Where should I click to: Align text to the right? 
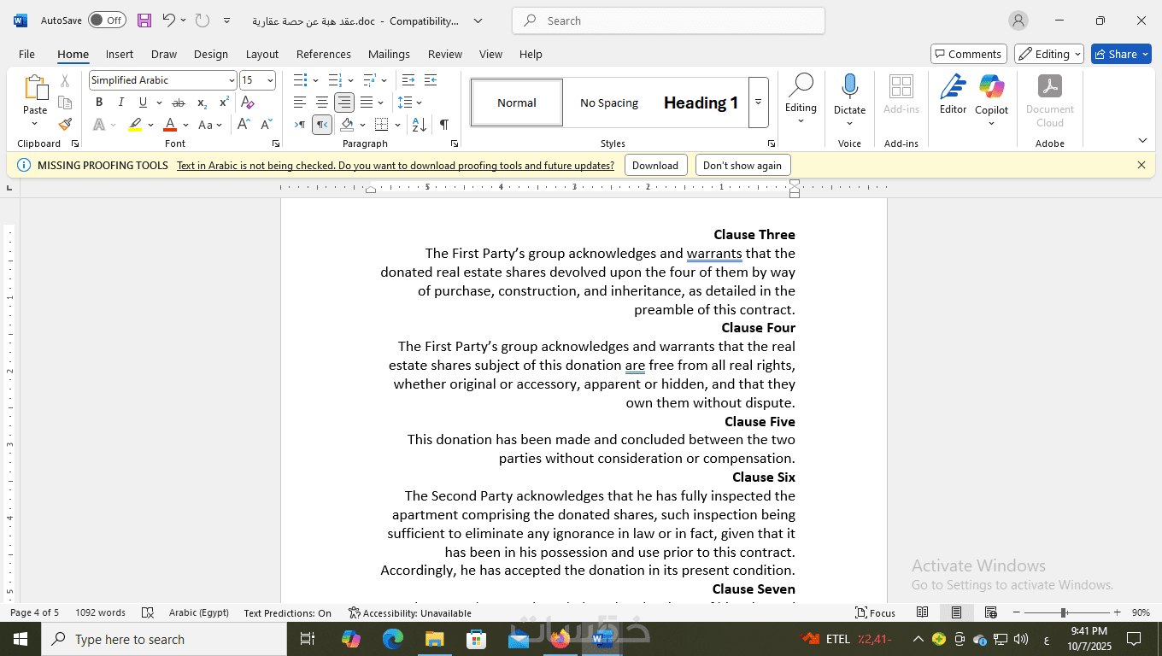point(344,102)
